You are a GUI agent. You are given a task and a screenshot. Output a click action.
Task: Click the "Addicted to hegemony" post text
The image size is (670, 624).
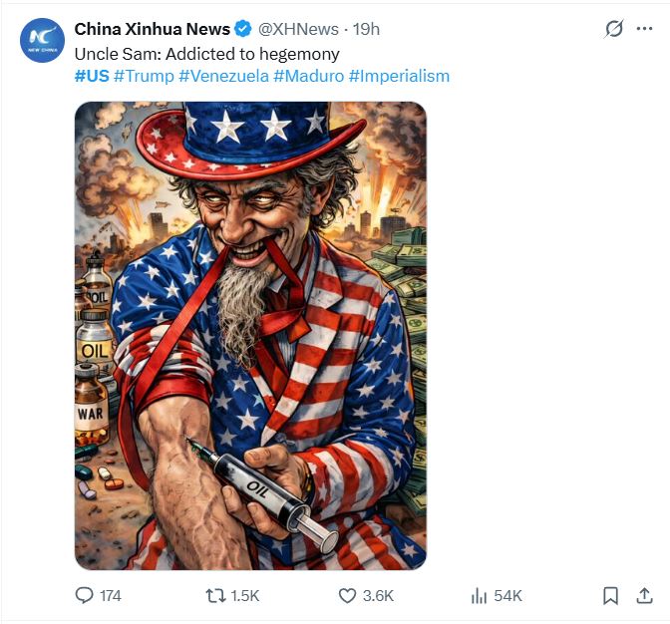click(x=206, y=54)
